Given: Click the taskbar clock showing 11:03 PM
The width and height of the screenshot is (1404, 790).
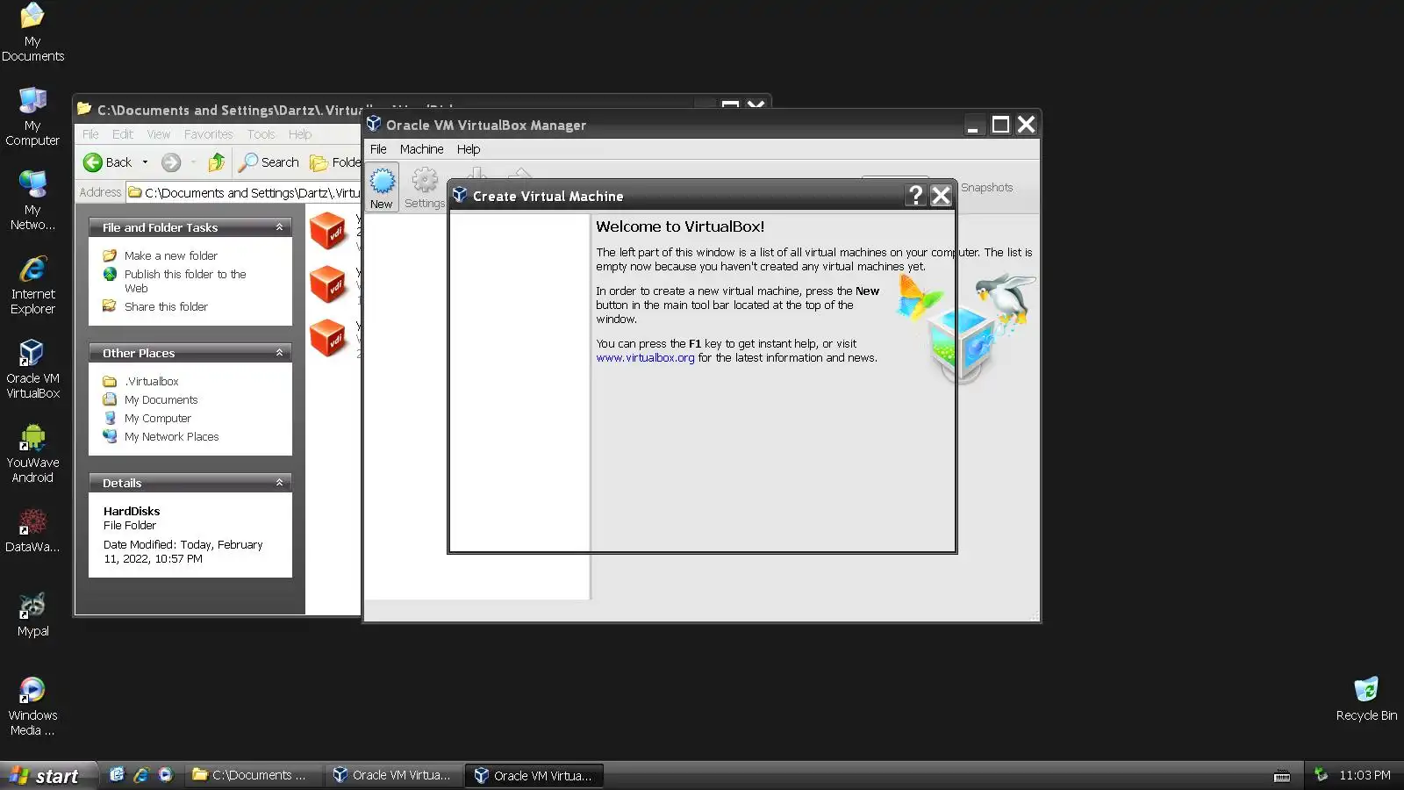Looking at the screenshot, I should (x=1365, y=775).
